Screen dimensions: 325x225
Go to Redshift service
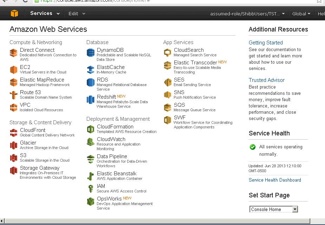pos(106,97)
